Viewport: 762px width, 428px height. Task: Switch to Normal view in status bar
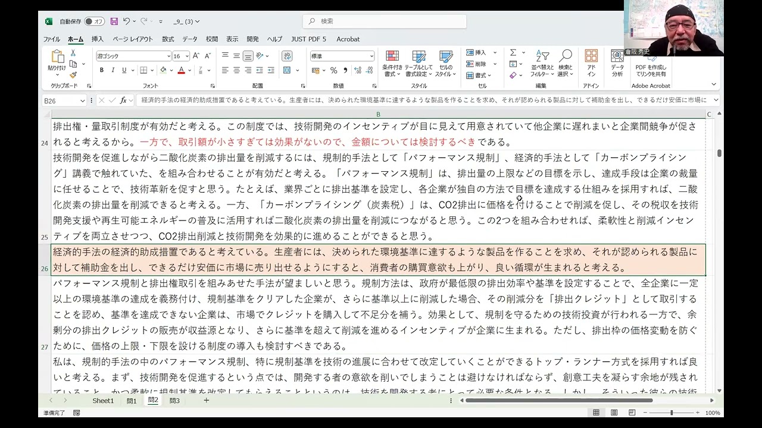click(596, 413)
